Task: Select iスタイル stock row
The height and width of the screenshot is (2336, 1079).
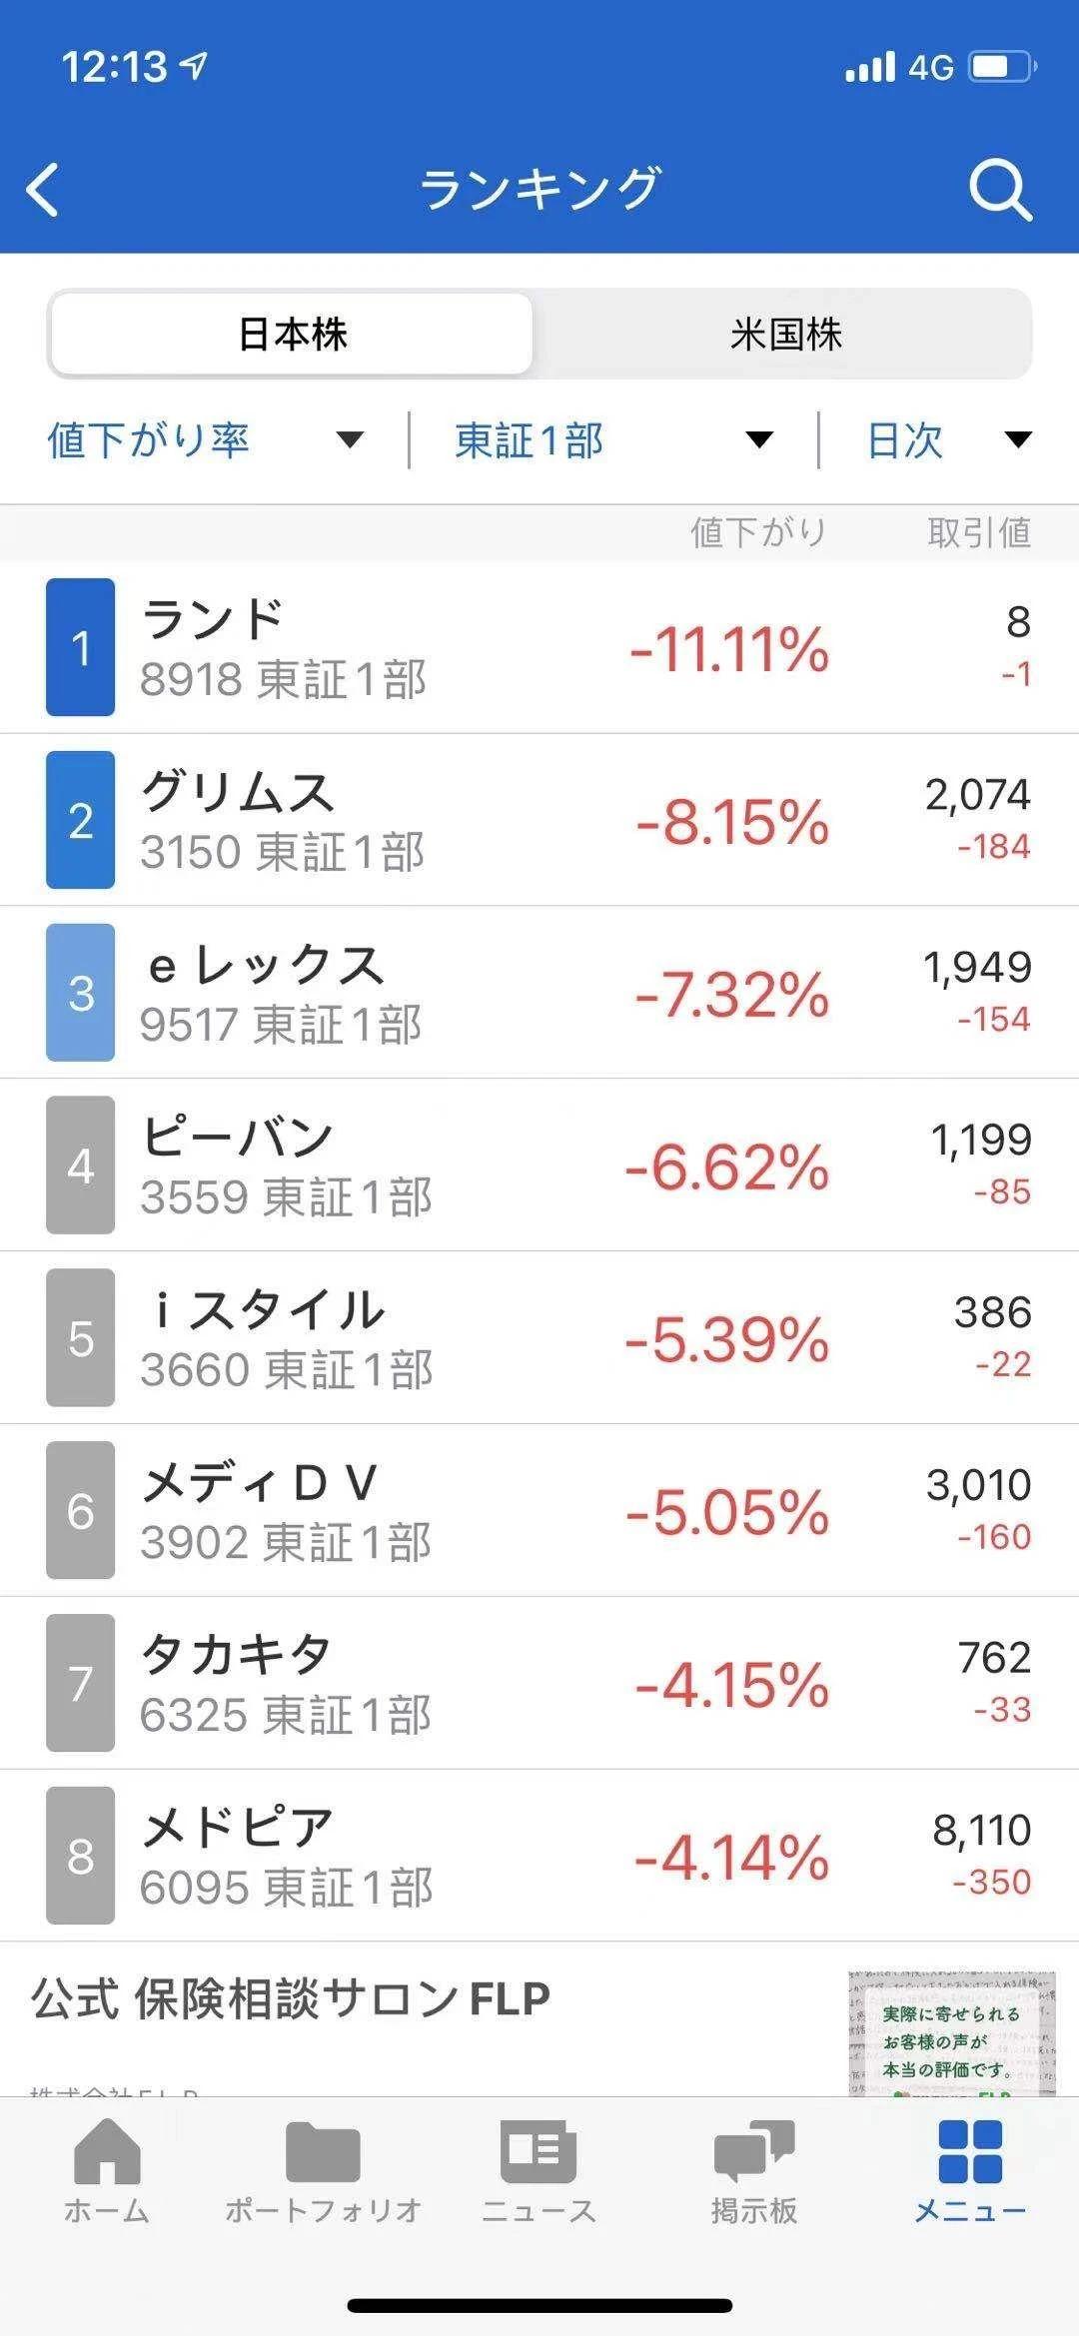Action: 539,1338
